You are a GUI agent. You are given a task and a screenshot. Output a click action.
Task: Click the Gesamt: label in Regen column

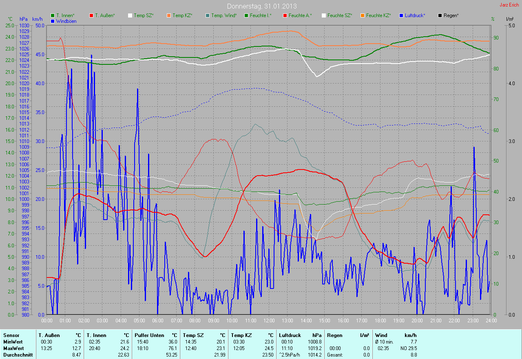(335, 355)
